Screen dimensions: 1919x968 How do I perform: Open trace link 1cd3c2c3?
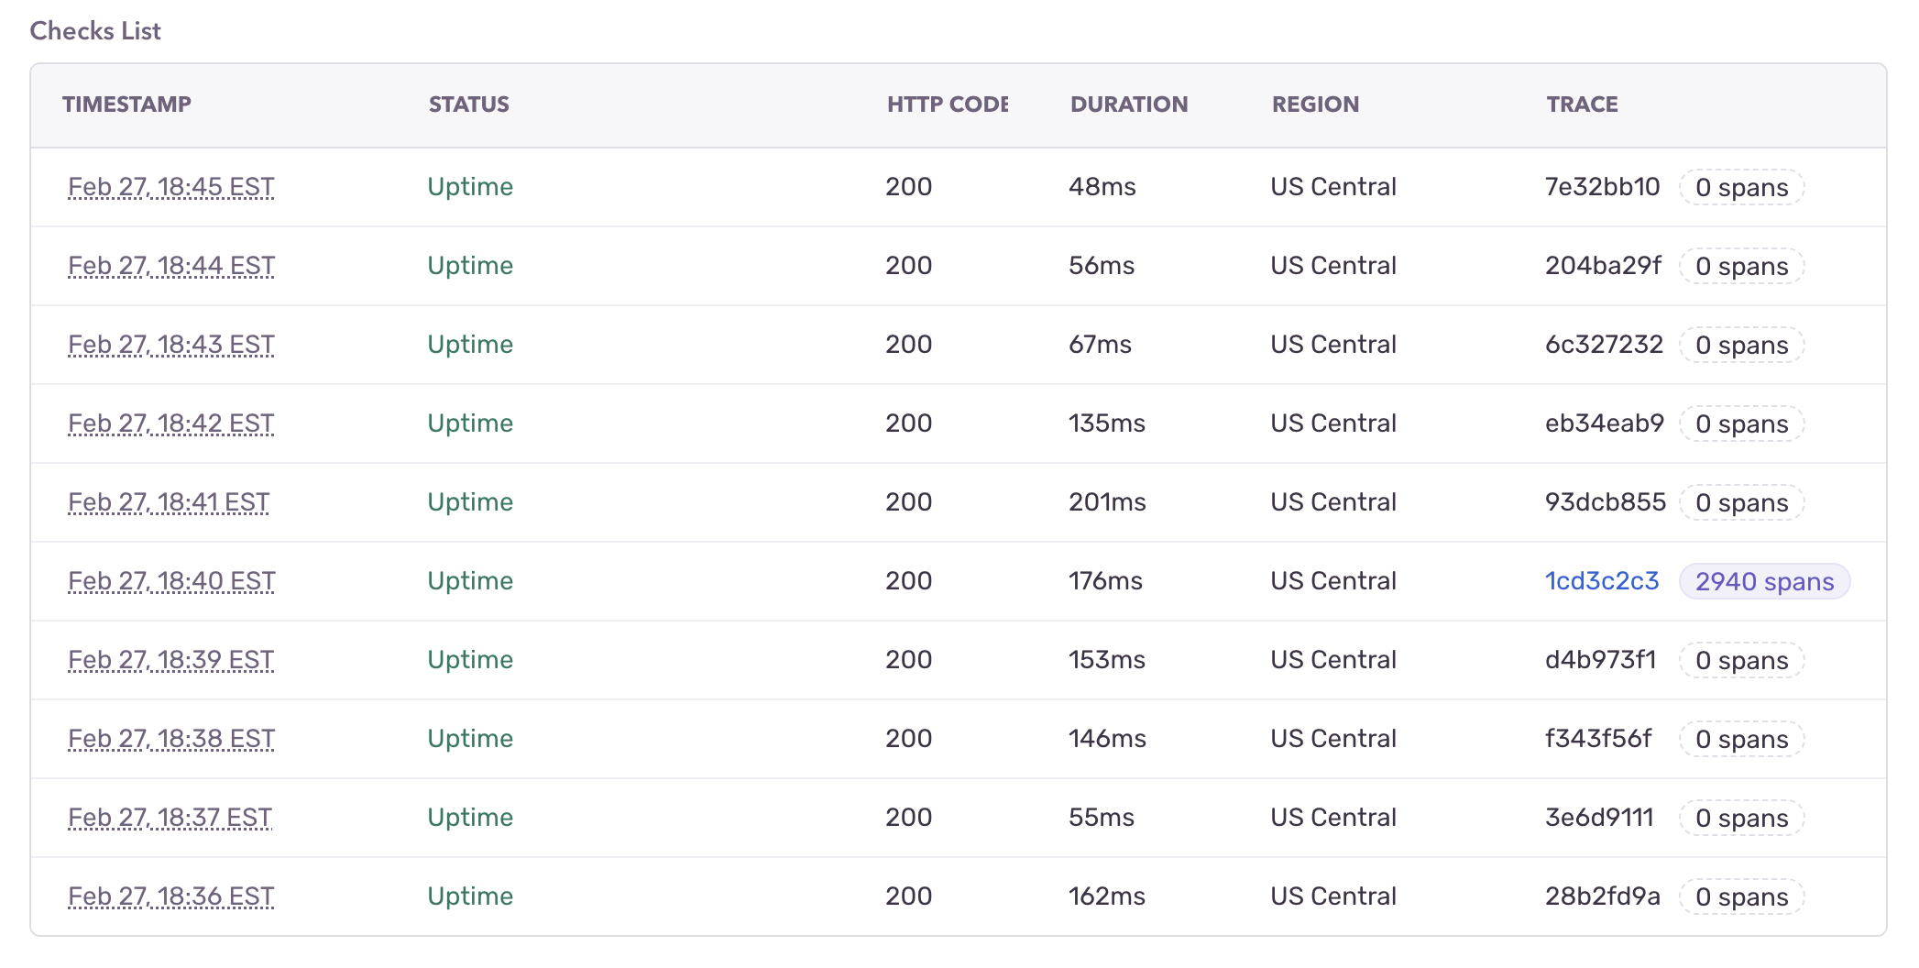(1601, 581)
